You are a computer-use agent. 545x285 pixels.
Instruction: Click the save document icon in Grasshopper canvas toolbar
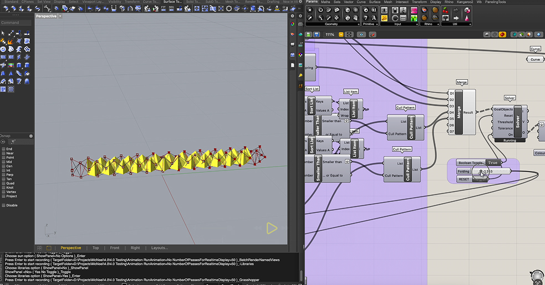tap(316, 34)
